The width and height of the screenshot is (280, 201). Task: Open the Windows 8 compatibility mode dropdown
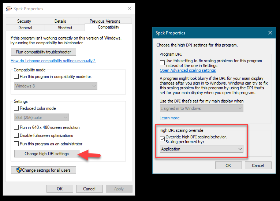tap(55, 86)
